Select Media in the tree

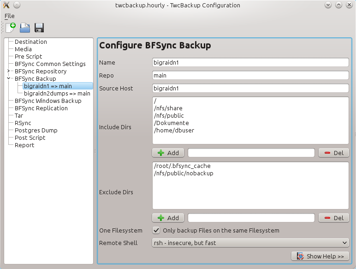tap(23, 49)
